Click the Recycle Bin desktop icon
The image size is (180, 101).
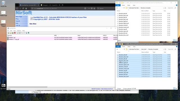[x=3, y=4]
